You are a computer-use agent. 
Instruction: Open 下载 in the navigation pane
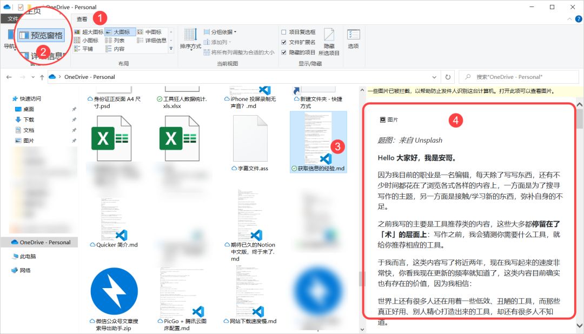point(24,119)
